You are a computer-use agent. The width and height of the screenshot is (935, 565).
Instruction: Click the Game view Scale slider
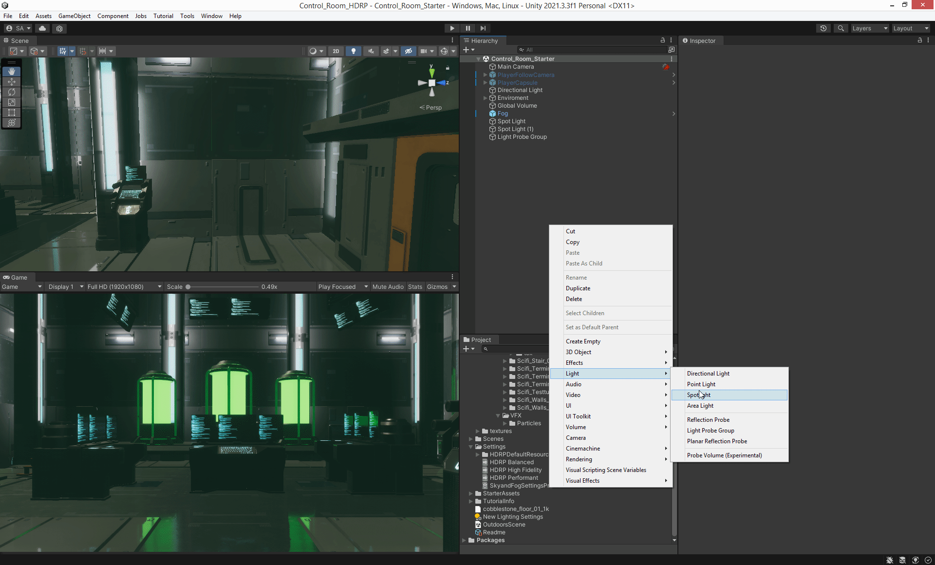click(223, 287)
